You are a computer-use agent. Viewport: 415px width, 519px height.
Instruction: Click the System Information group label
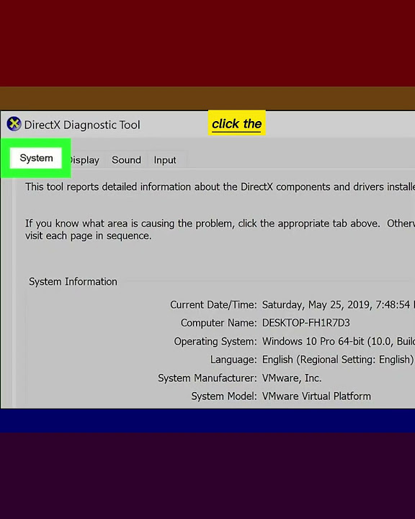coord(73,282)
